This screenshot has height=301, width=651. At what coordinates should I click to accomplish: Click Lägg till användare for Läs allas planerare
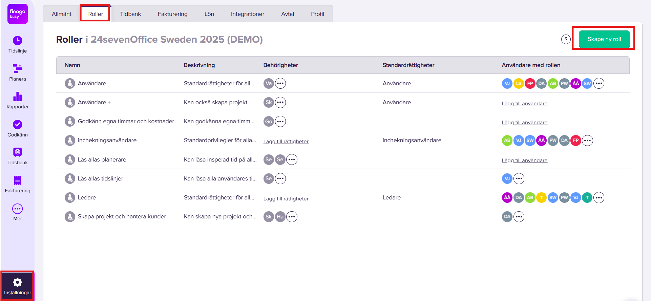tap(525, 160)
